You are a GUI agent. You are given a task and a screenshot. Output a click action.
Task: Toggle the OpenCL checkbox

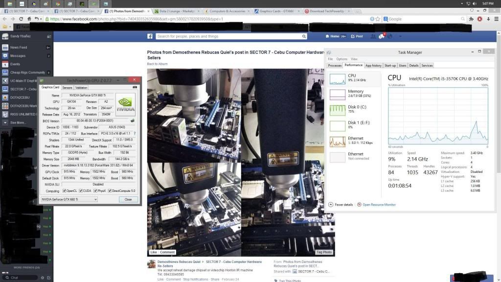(63, 191)
